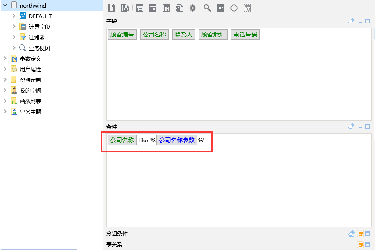The height and width of the screenshot is (250, 375).
Task: Click the 电话号码 field chip
Action: click(x=246, y=35)
